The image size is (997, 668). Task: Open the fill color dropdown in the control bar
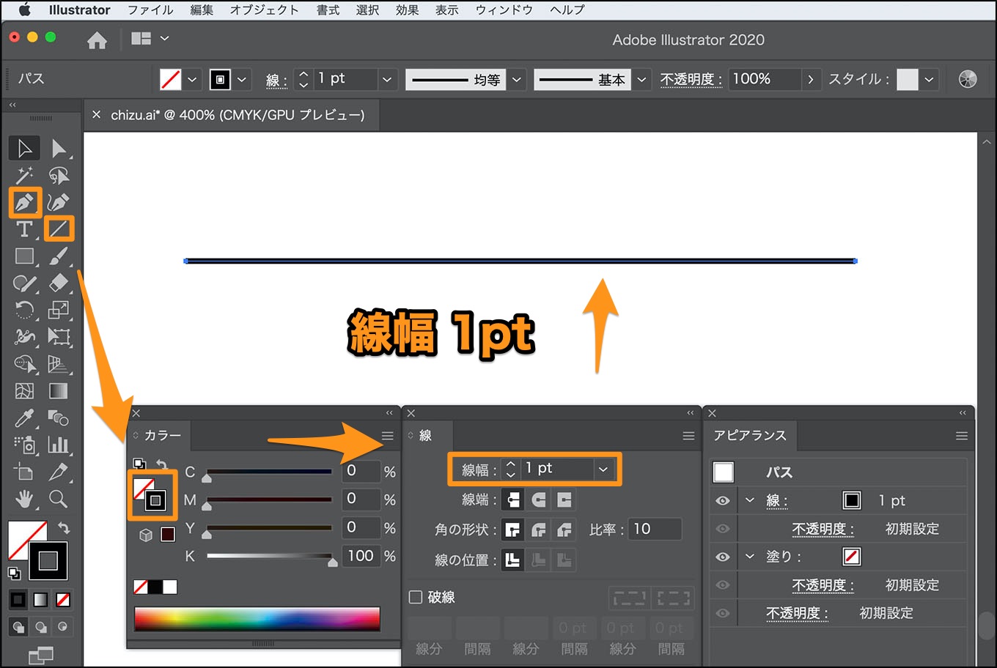[x=192, y=79]
